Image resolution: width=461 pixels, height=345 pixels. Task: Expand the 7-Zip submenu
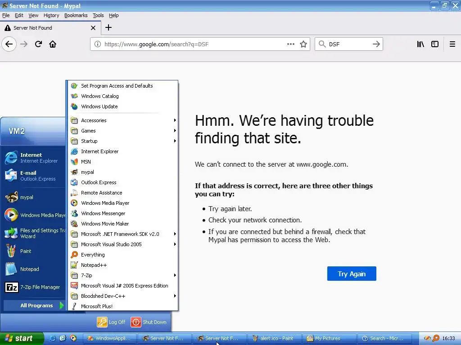pyautogui.click(x=123, y=275)
